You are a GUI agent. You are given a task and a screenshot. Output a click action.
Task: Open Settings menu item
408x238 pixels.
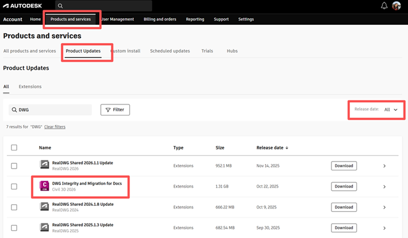[246, 19]
